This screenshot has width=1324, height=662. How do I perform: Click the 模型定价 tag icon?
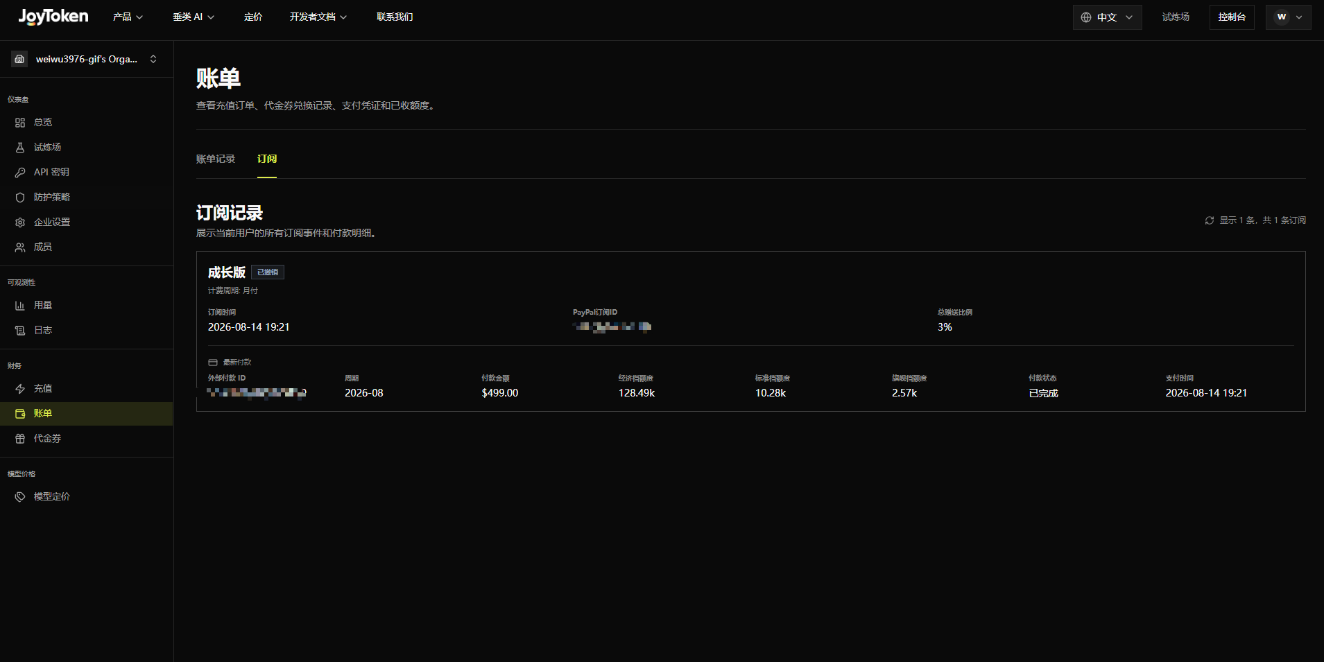coord(20,497)
